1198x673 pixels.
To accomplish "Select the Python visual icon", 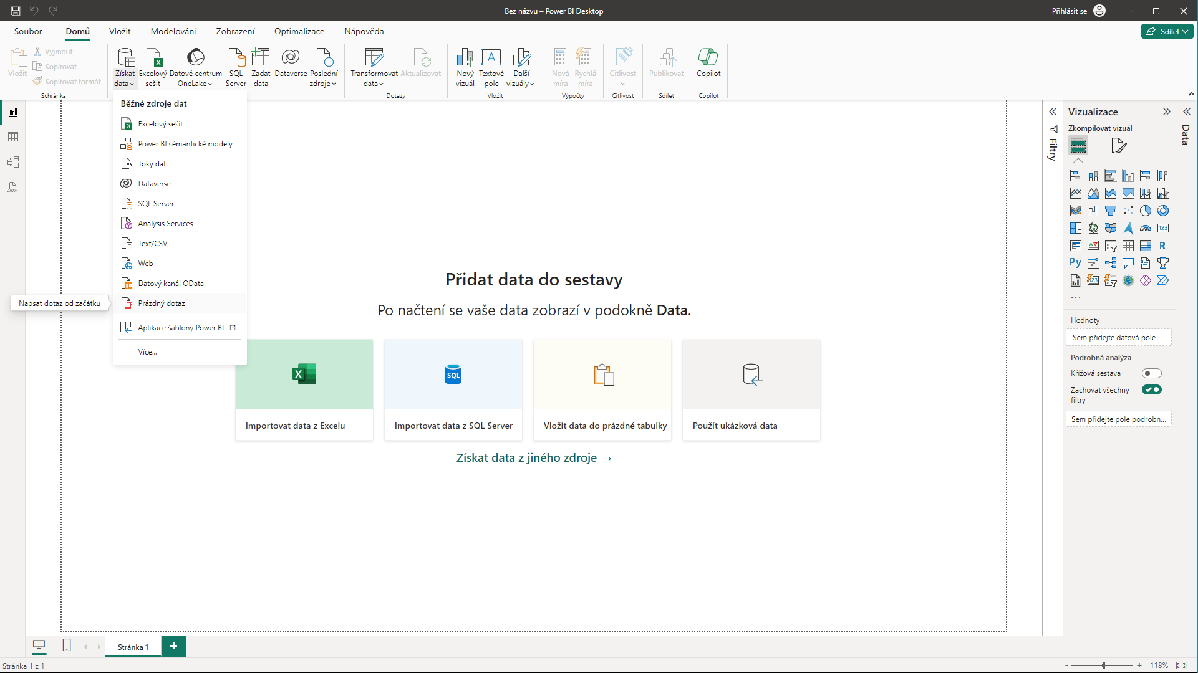I will coord(1076,263).
